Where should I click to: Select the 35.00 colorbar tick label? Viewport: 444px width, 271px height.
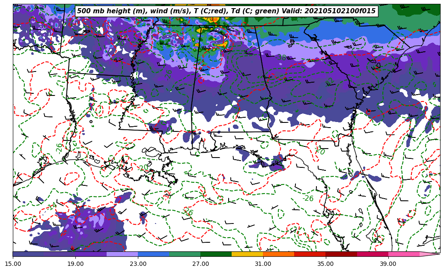click(326, 264)
